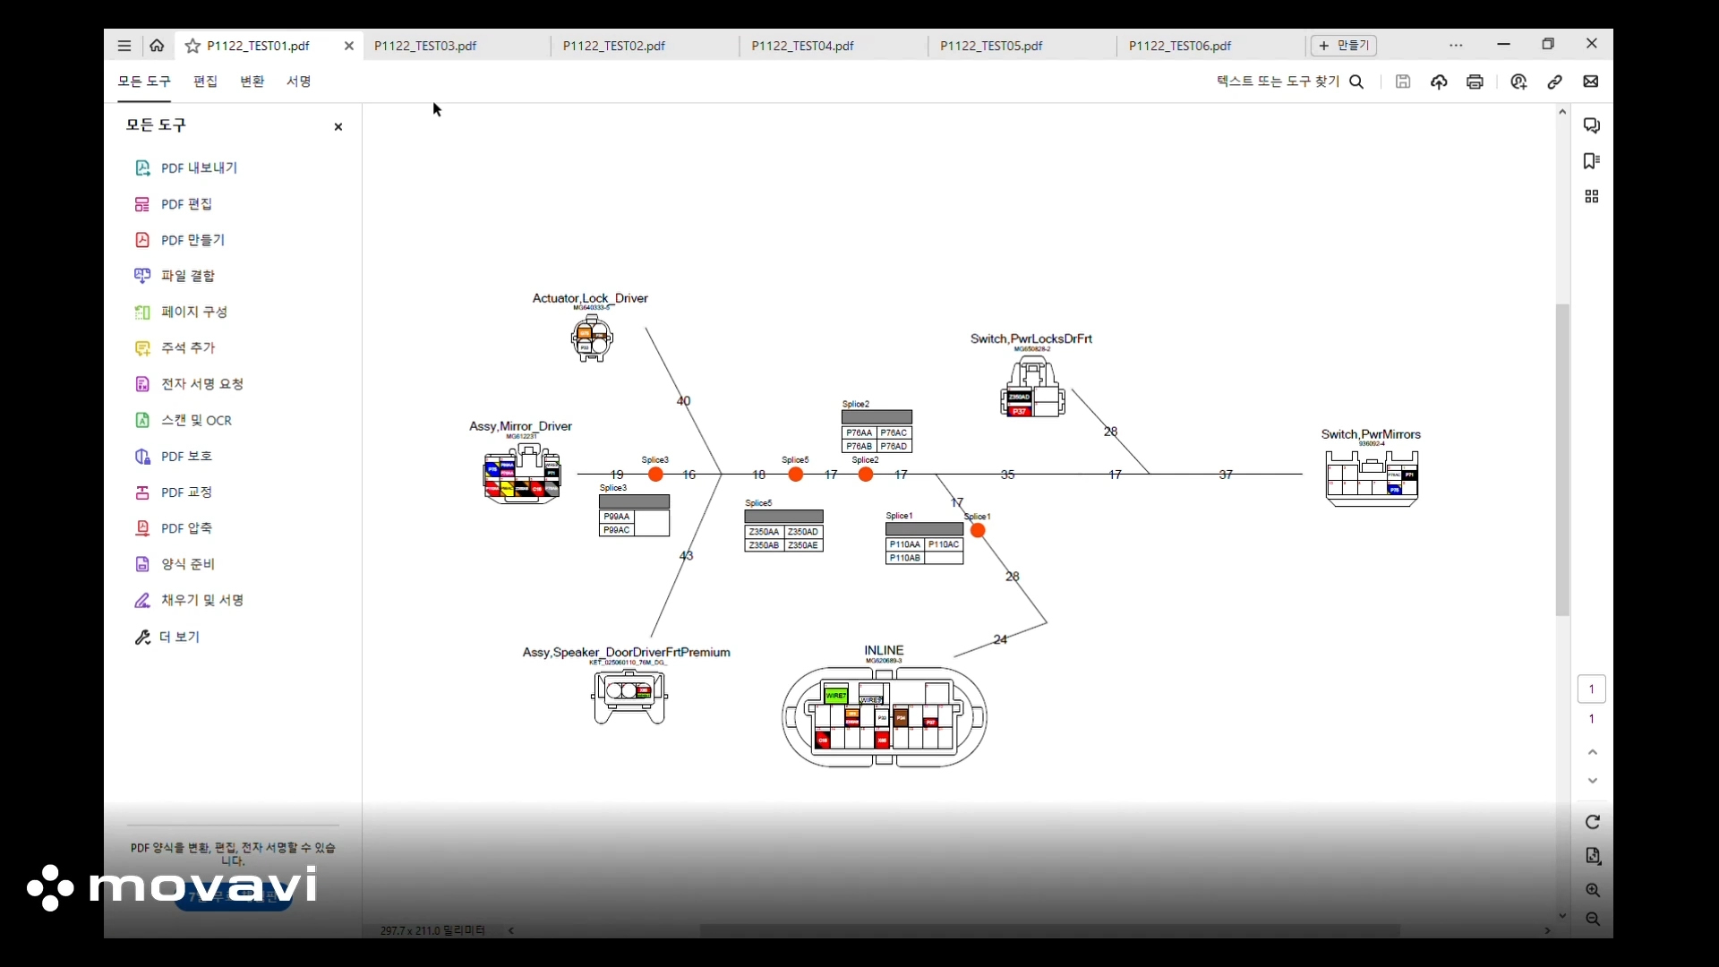The height and width of the screenshot is (967, 1719).
Task: Expand the 더 보기 tools item
Action: click(179, 637)
